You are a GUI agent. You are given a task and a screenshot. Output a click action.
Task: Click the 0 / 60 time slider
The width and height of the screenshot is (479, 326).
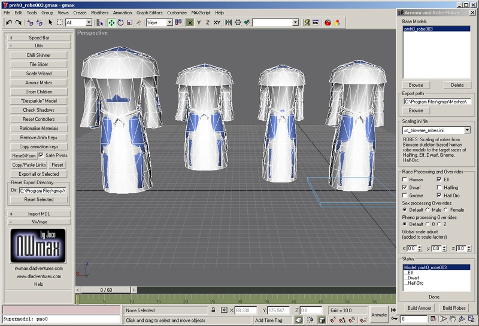106,290
